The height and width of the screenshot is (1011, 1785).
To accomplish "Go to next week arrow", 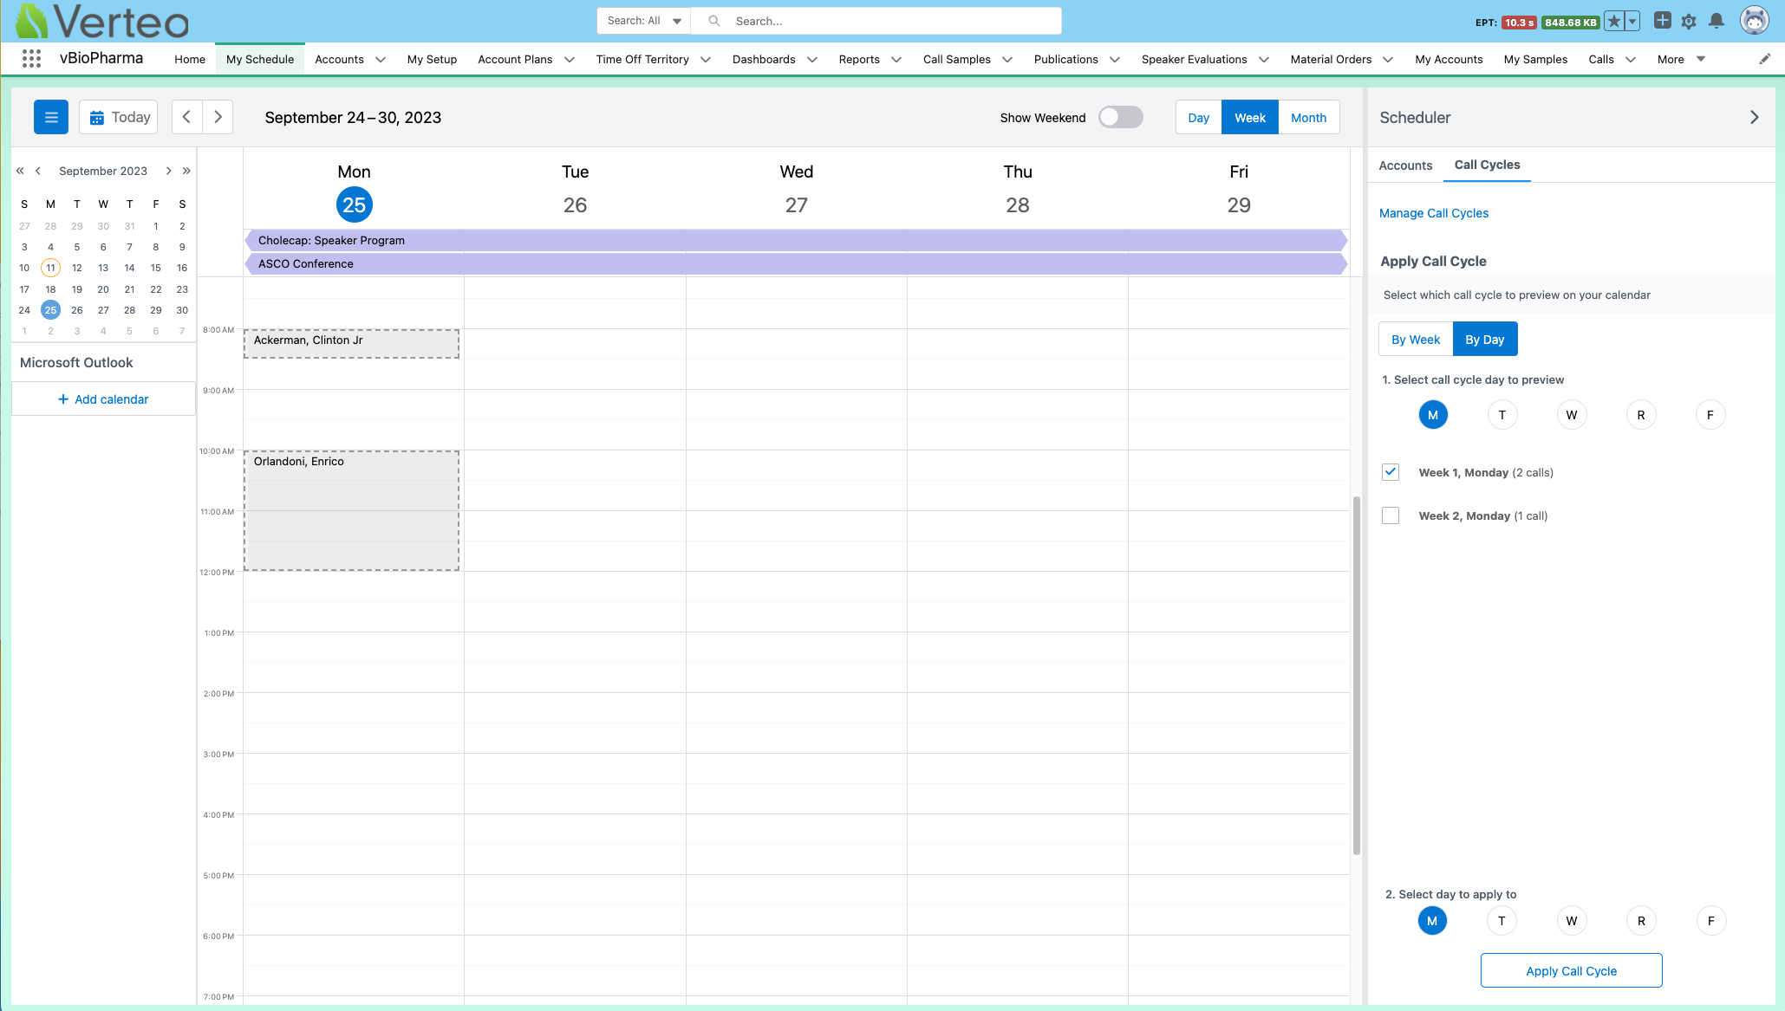I will 218,117.
